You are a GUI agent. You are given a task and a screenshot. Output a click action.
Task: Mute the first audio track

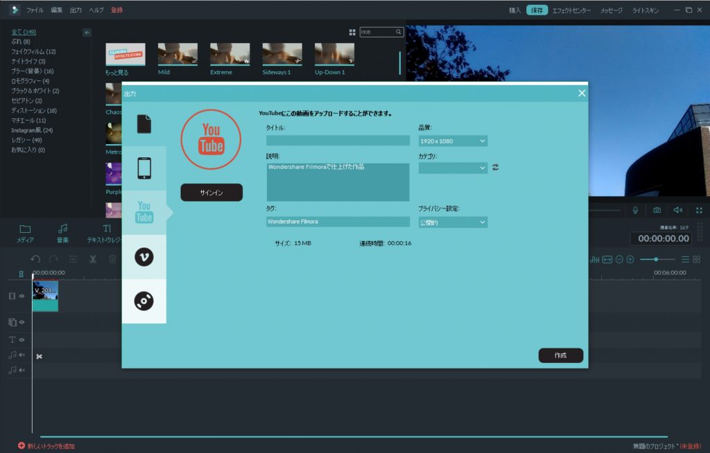[21, 355]
